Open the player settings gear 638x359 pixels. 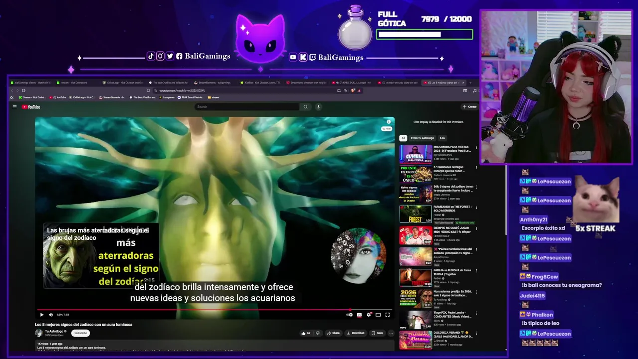369,315
